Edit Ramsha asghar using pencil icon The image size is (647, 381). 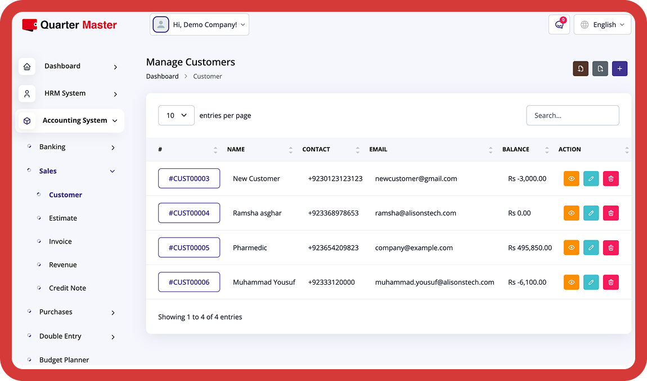coord(591,213)
